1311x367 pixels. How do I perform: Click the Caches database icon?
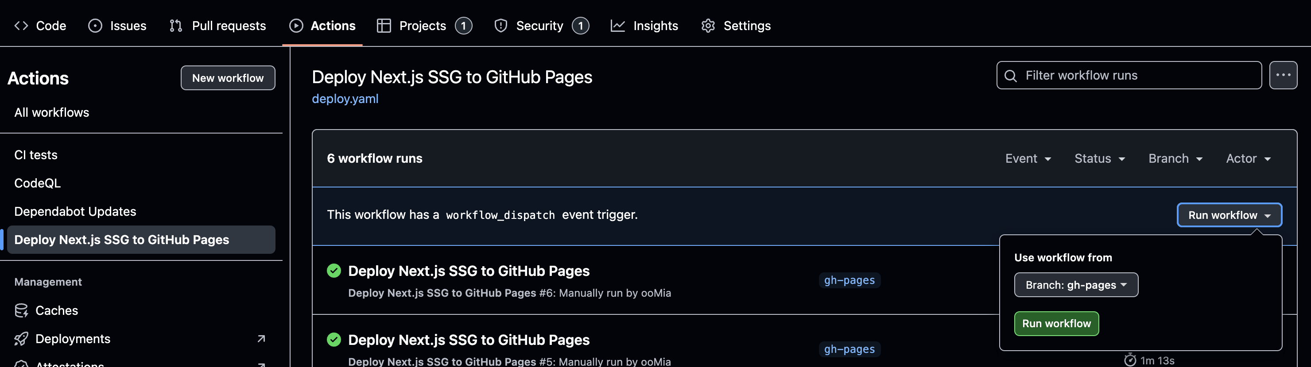pos(21,310)
